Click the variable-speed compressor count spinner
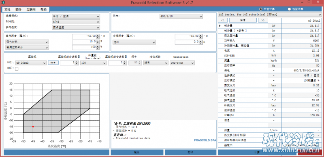 point(125,63)
